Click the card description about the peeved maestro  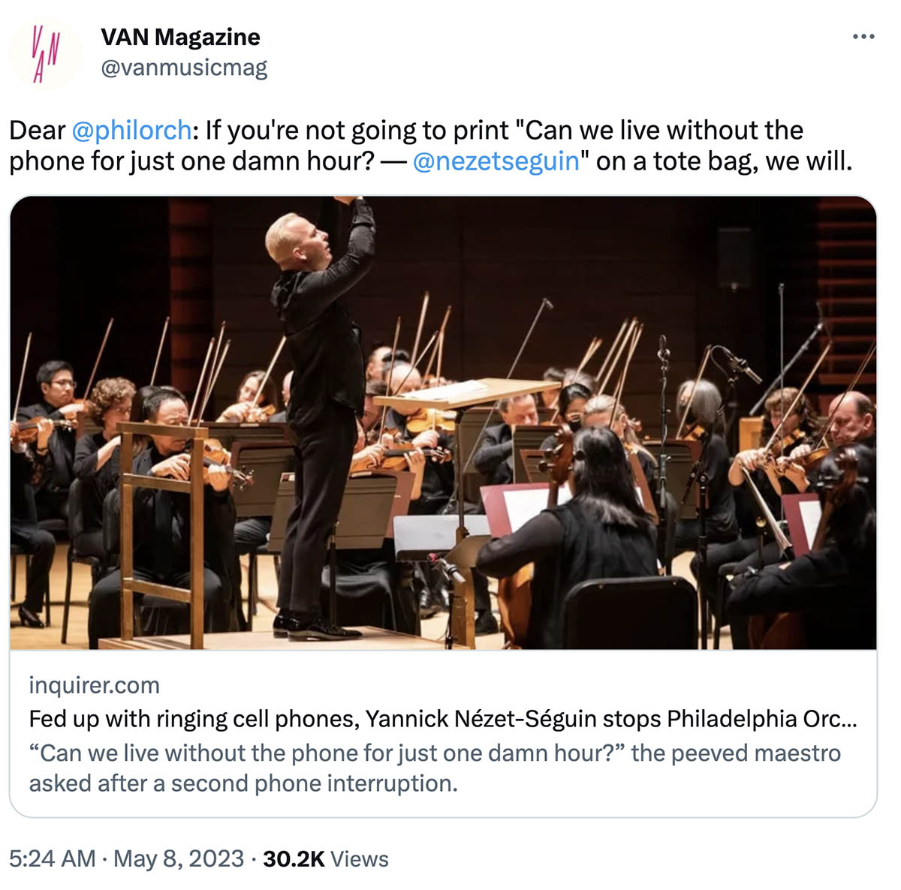pyautogui.click(x=435, y=768)
